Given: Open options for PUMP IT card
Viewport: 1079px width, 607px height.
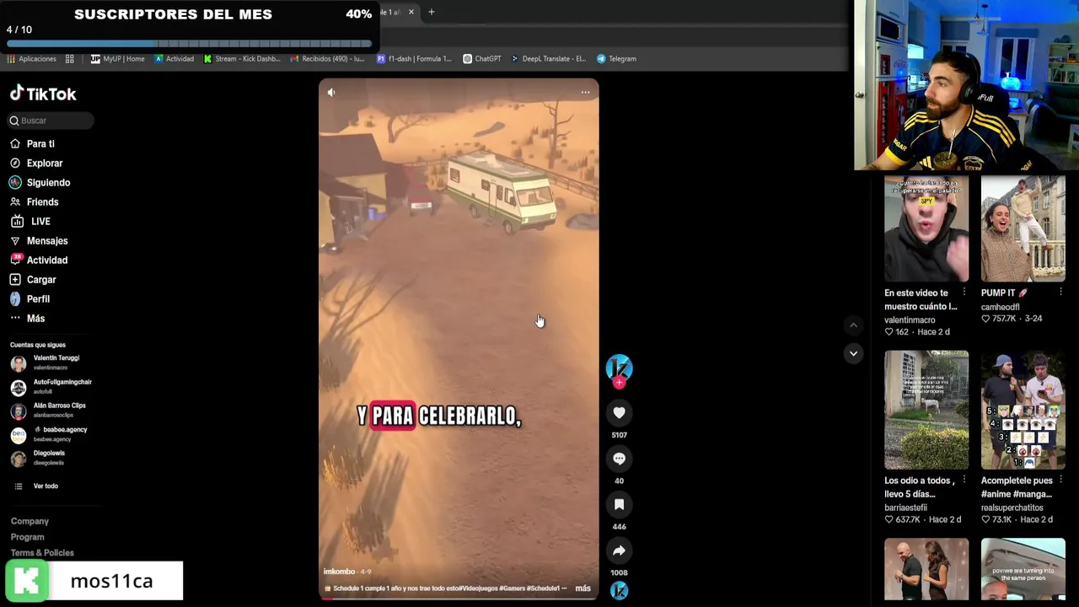Looking at the screenshot, I should point(1060,293).
